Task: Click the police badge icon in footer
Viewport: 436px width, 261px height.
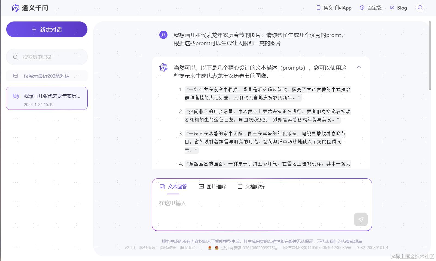Action: point(217,248)
